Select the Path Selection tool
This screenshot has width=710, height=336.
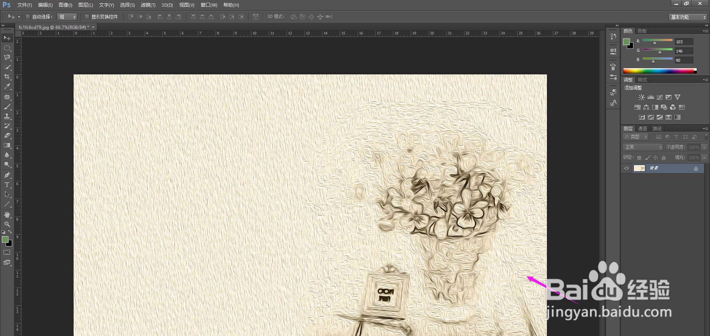pos(7,194)
